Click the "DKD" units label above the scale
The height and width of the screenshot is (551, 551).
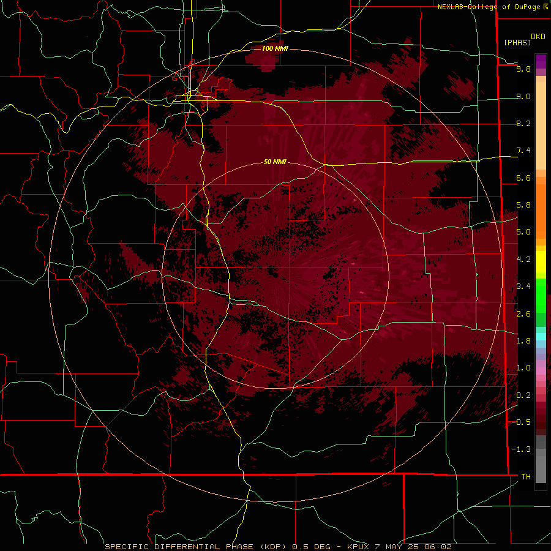coord(538,37)
